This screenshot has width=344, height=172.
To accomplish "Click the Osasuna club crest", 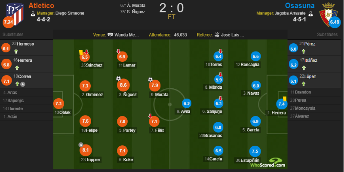I will (x=328, y=14).
